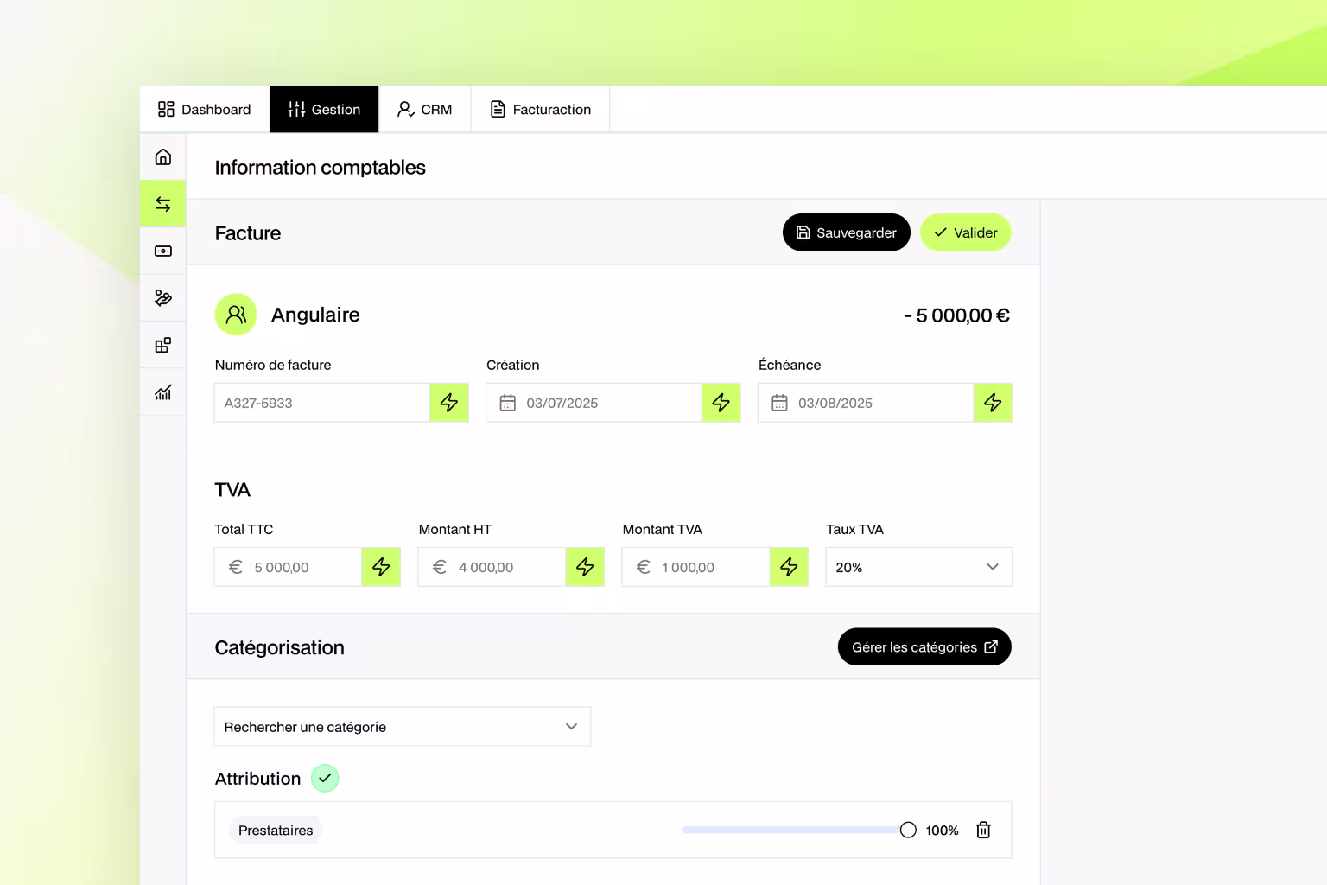Open the CRM tab
1327x885 pixels.
click(x=425, y=109)
